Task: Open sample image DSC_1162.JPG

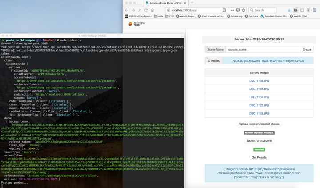Action: pyautogui.click(x=259, y=105)
